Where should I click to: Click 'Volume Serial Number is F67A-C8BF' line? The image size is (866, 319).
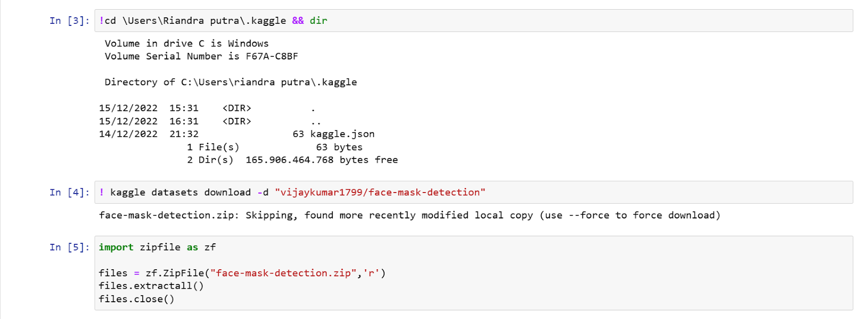[201, 56]
